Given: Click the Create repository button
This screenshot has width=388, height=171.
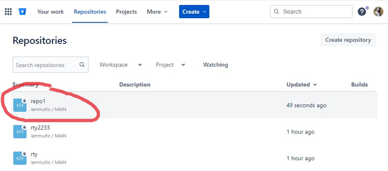Looking at the screenshot, I should 348,40.
